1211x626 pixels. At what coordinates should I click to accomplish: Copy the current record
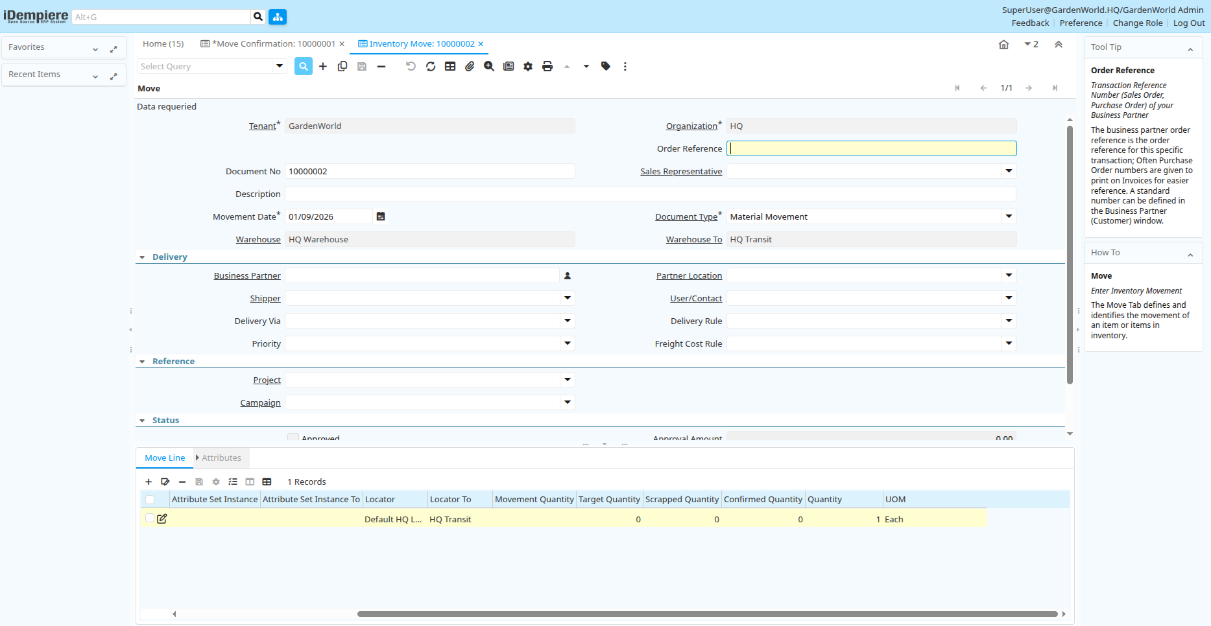342,66
